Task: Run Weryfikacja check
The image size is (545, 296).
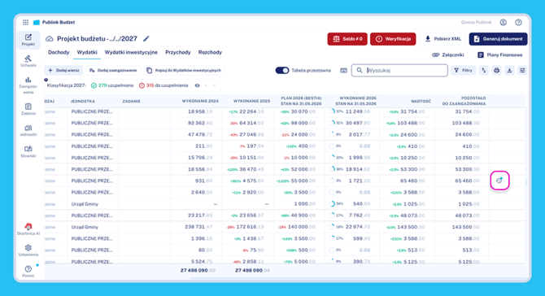Action: [x=393, y=39]
